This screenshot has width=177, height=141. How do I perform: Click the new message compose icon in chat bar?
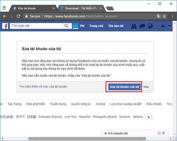159,133
